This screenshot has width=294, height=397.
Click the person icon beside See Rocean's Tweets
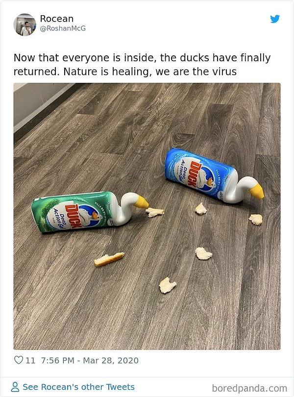pos(15,387)
